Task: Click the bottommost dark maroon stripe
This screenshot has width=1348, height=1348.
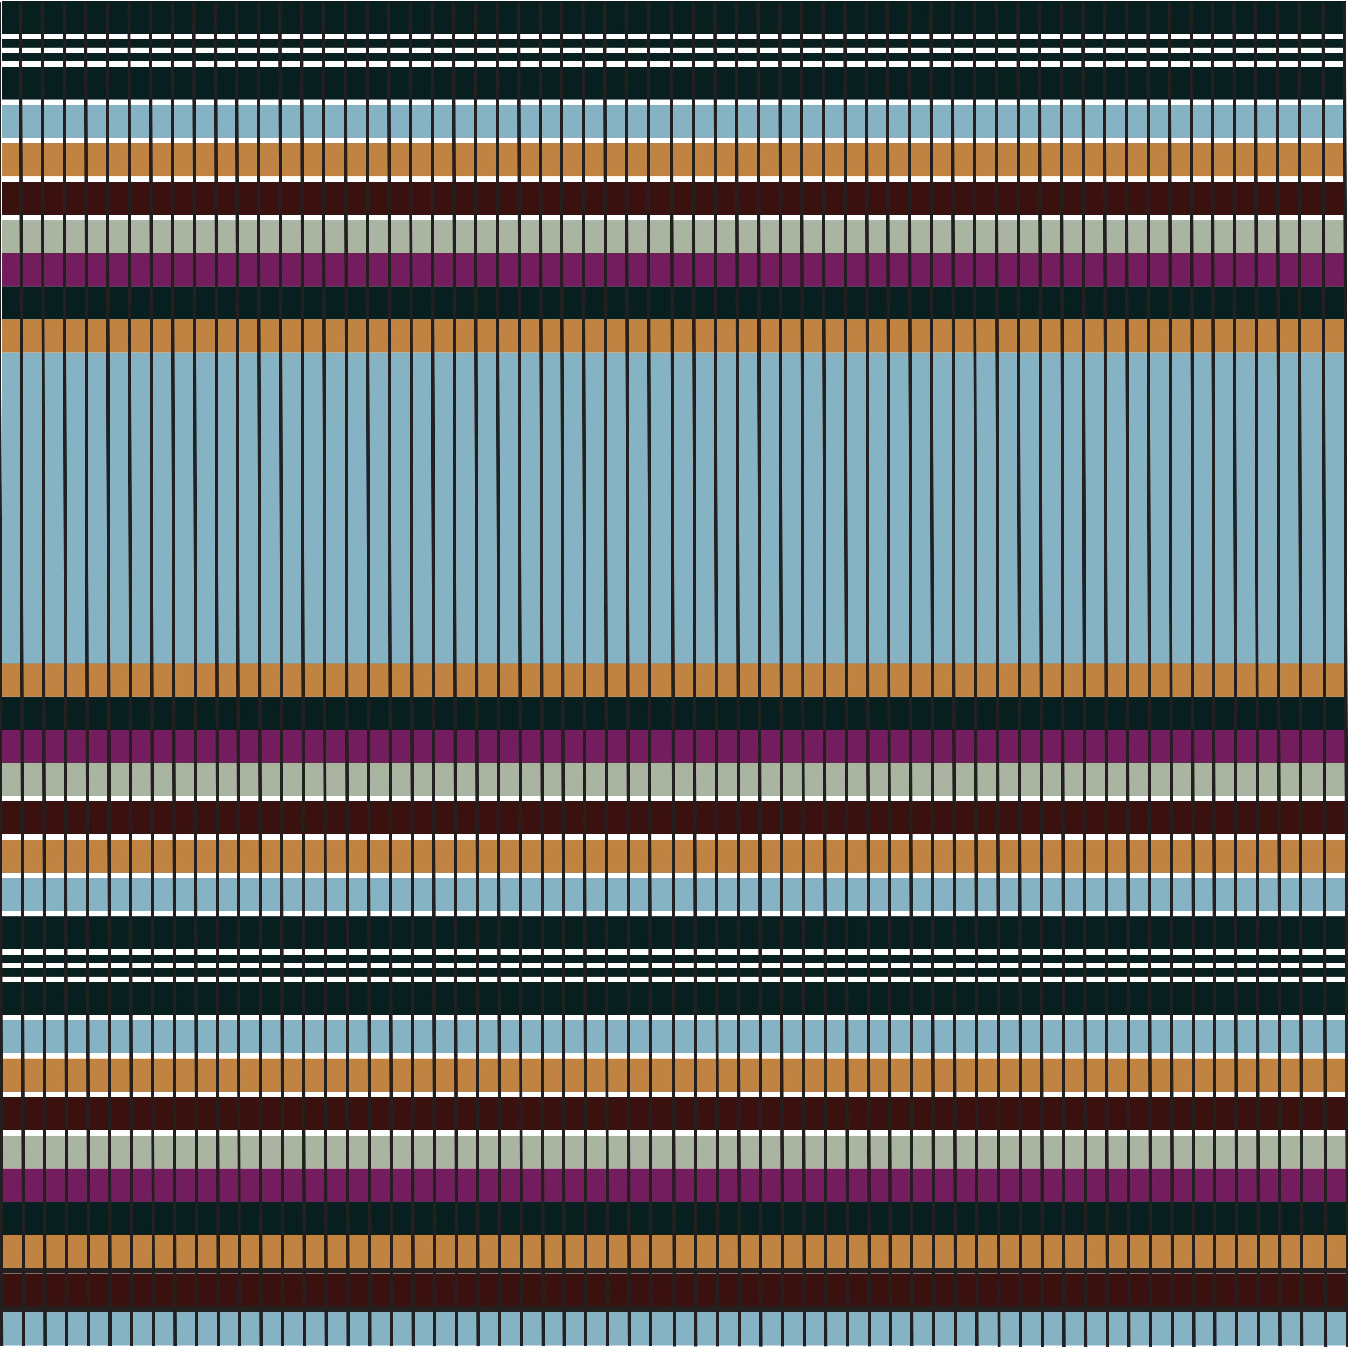Action: pos(684,1290)
